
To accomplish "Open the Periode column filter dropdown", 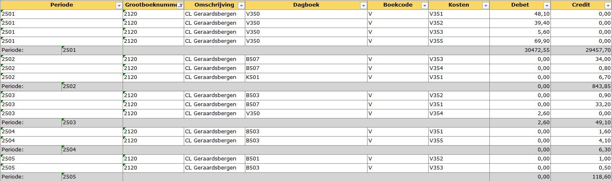I will coord(119,5).
